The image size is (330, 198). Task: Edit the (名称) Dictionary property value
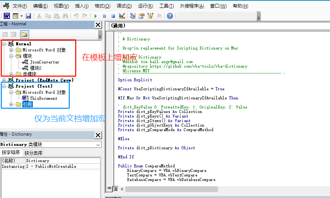[63, 161]
